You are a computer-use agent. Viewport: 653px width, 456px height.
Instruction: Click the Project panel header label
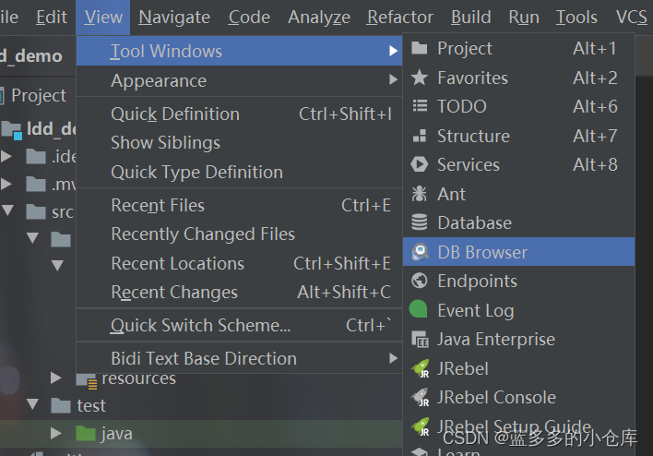tap(39, 95)
